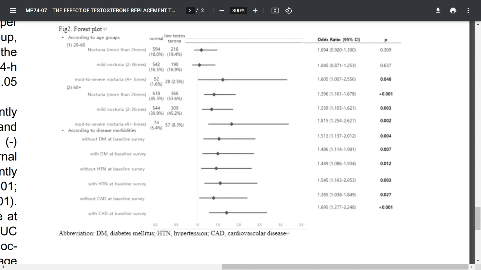Download the PDF file
Screen dimensions: 481x270
point(438,10)
